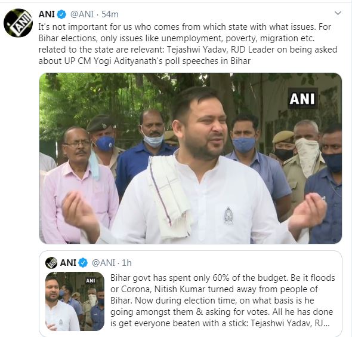Click the truncated "Tejashwi Yadav, RJ..." line
This screenshot has height=337, width=352.
(x=290, y=323)
